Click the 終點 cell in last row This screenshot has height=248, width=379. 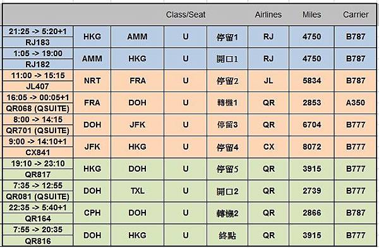point(227,235)
